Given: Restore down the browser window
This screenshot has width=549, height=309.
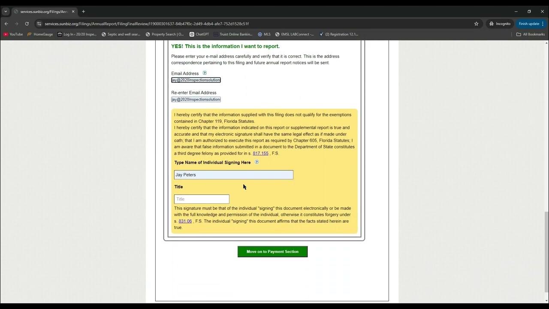Looking at the screenshot, I should pyautogui.click(x=529, y=12).
